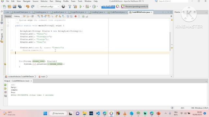Open Visual Studio Code from taskbar
Image resolution: width=209 pixels, height=117 pixels.
point(98,113)
